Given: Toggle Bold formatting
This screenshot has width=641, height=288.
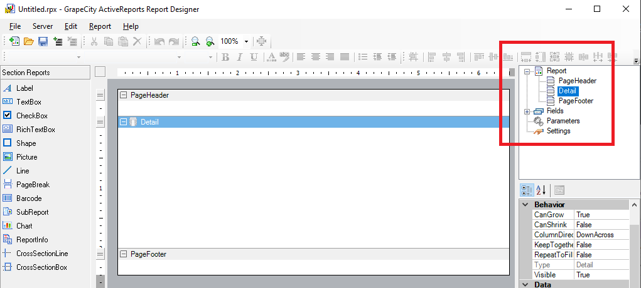Looking at the screenshot, I should (x=225, y=57).
